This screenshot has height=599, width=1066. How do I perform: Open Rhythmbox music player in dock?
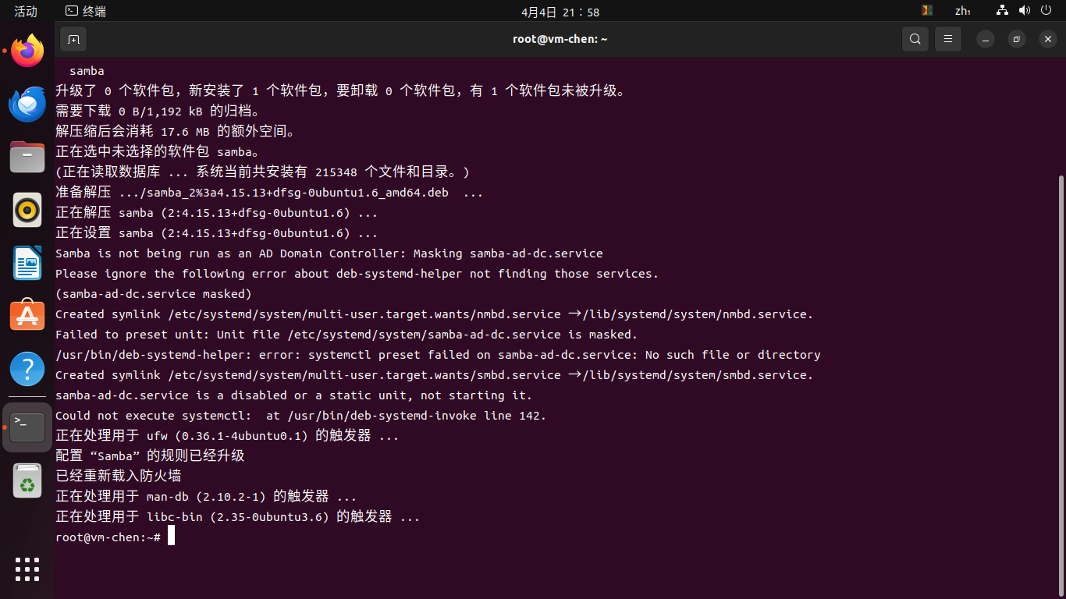point(27,210)
